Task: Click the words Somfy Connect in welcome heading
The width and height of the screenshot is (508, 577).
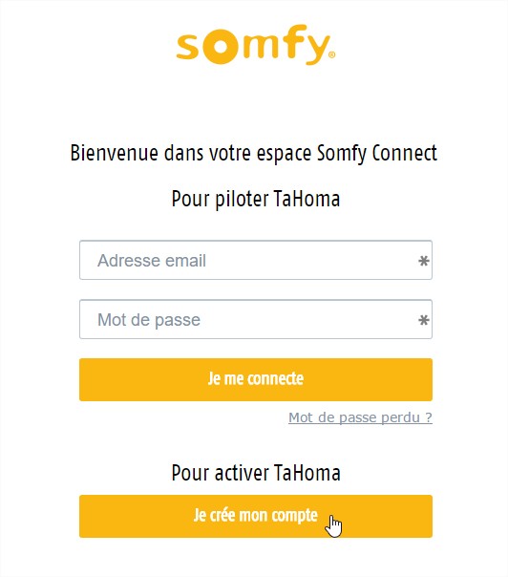Action: tap(377, 153)
